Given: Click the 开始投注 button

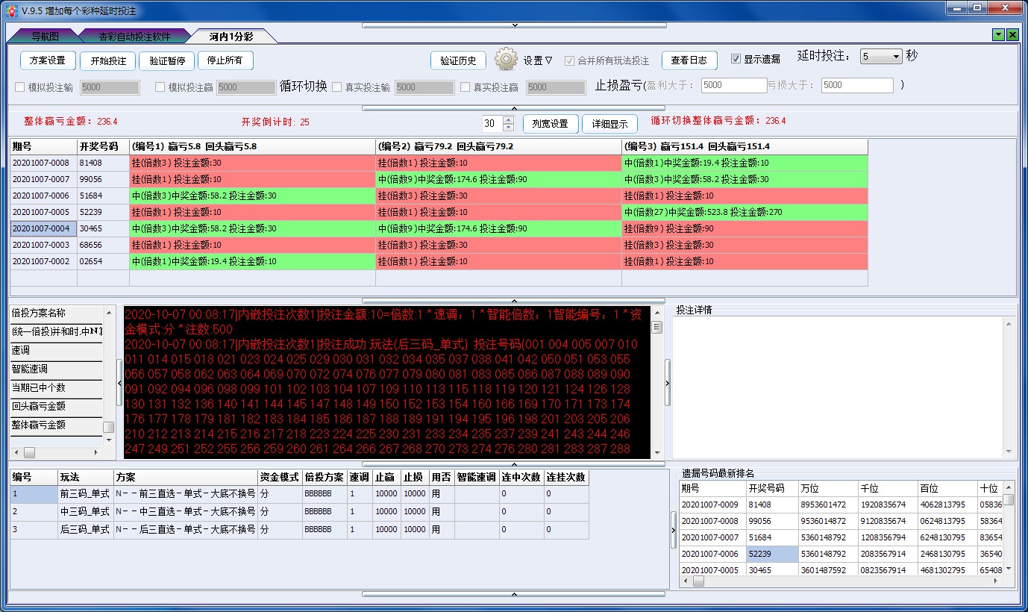Looking at the screenshot, I should 108,60.
